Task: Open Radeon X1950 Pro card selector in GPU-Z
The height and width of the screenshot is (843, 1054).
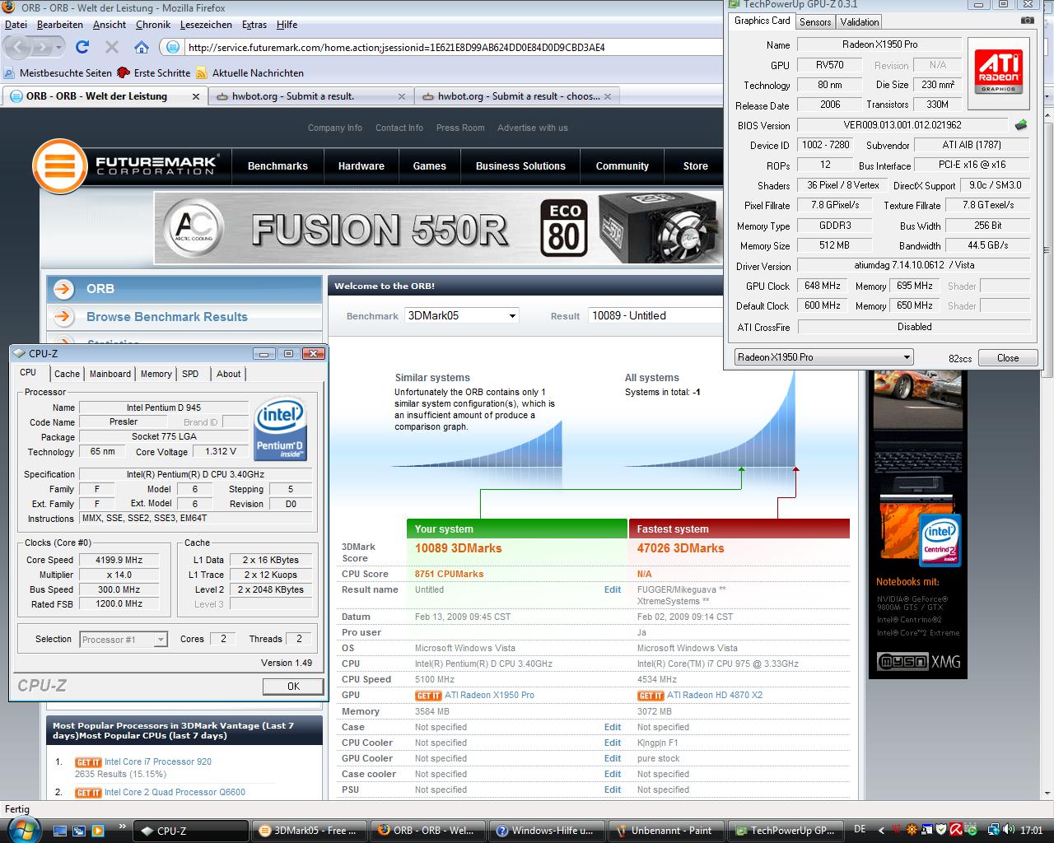Action: [x=824, y=357]
